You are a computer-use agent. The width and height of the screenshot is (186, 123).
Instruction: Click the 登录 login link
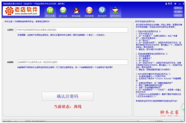pyautogui.click(x=169, y=4)
